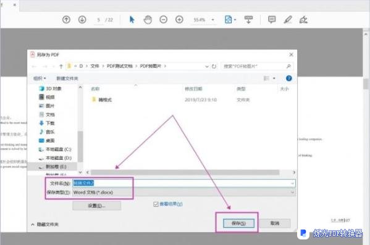
Task: Toggle the 查看结果 checkbox
Action: pos(156,204)
